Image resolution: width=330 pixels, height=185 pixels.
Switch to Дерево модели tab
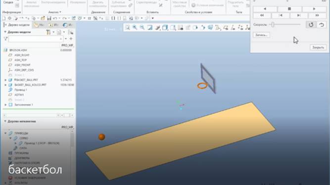pyautogui.click(x=17, y=25)
